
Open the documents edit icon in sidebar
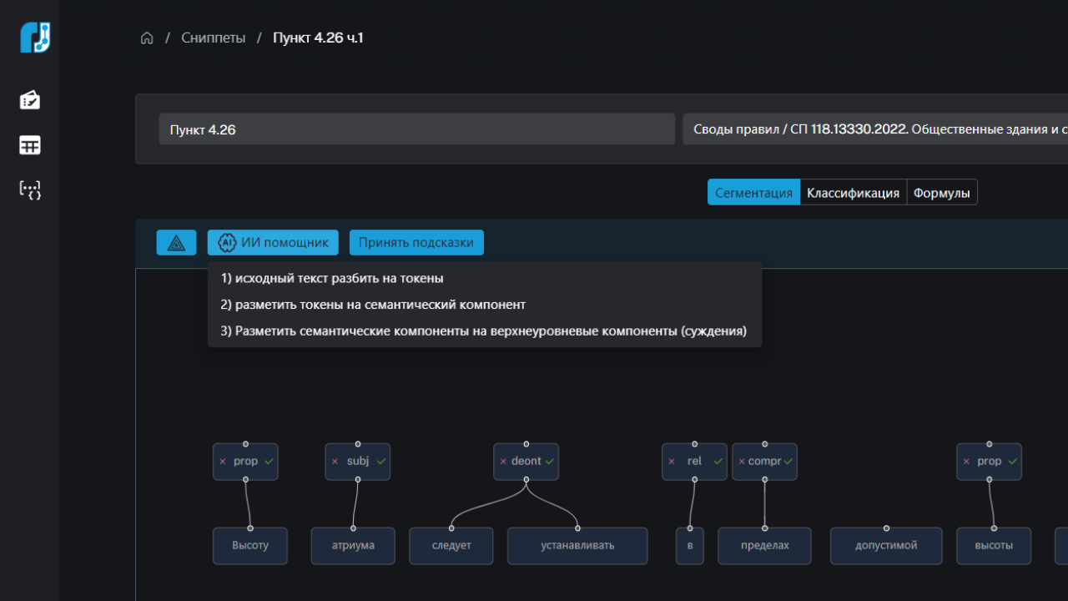(30, 100)
